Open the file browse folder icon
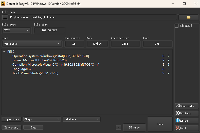The width and height of the screenshot is (200, 133). point(188,17)
